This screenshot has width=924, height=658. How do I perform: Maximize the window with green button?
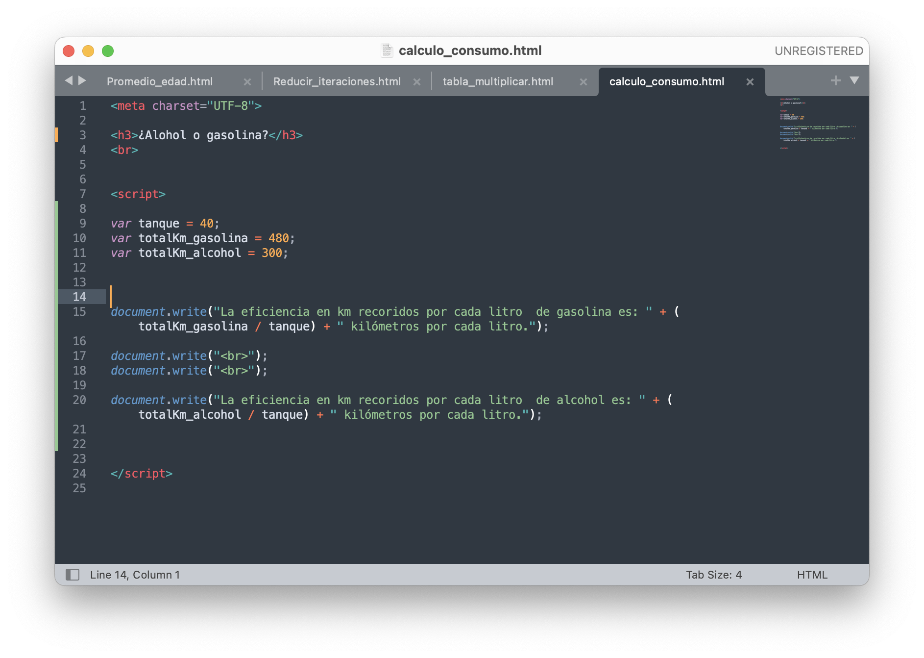[108, 51]
